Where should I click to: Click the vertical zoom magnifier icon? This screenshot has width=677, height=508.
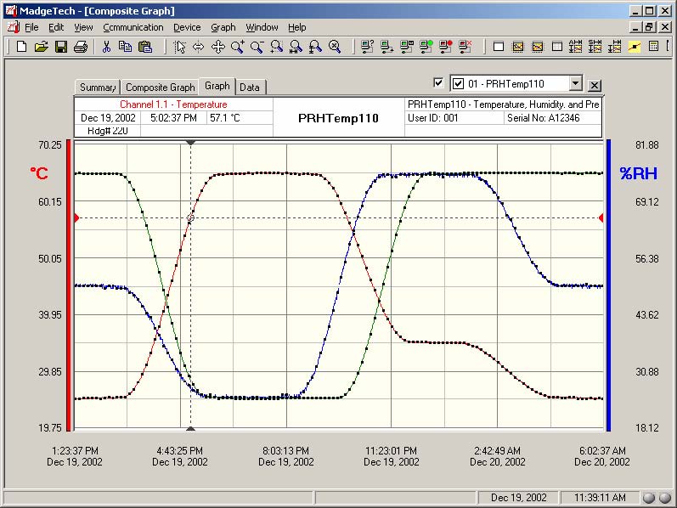(x=315, y=46)
